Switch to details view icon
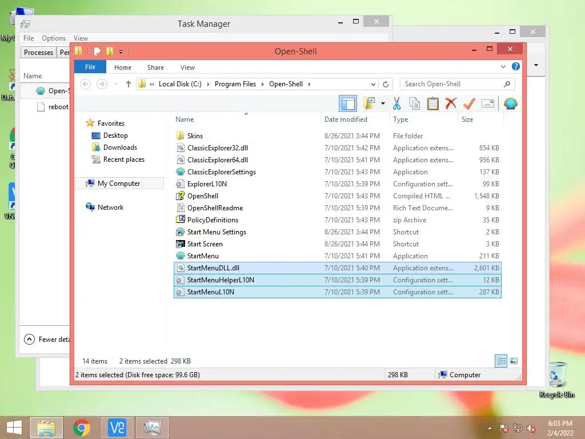The height and width of the screenshot is (439, 585). [x=500, y=361]
